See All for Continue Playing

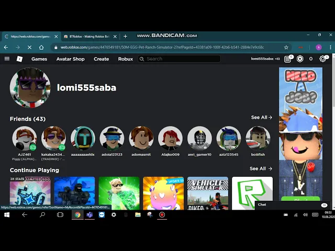261,168
